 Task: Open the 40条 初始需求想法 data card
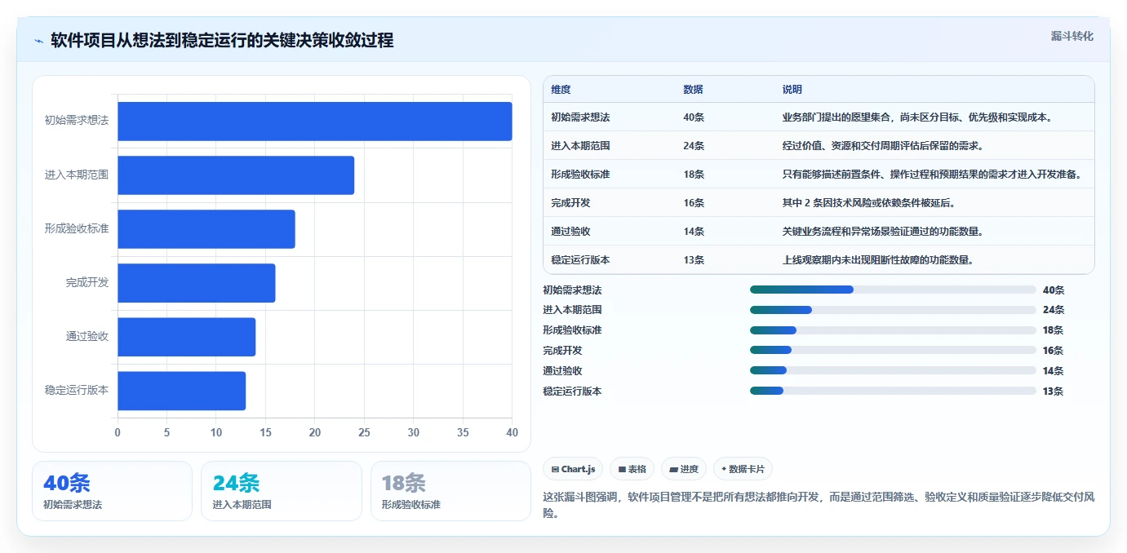pos(112,491)
